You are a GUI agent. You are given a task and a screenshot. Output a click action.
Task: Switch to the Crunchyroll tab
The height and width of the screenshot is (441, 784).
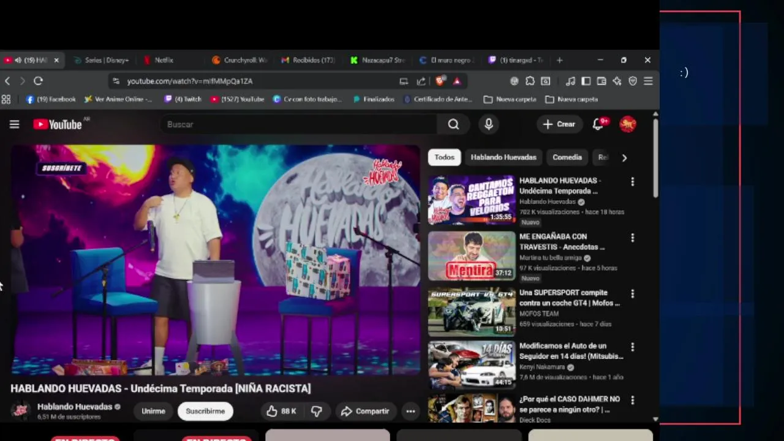[x=240, y=60]
